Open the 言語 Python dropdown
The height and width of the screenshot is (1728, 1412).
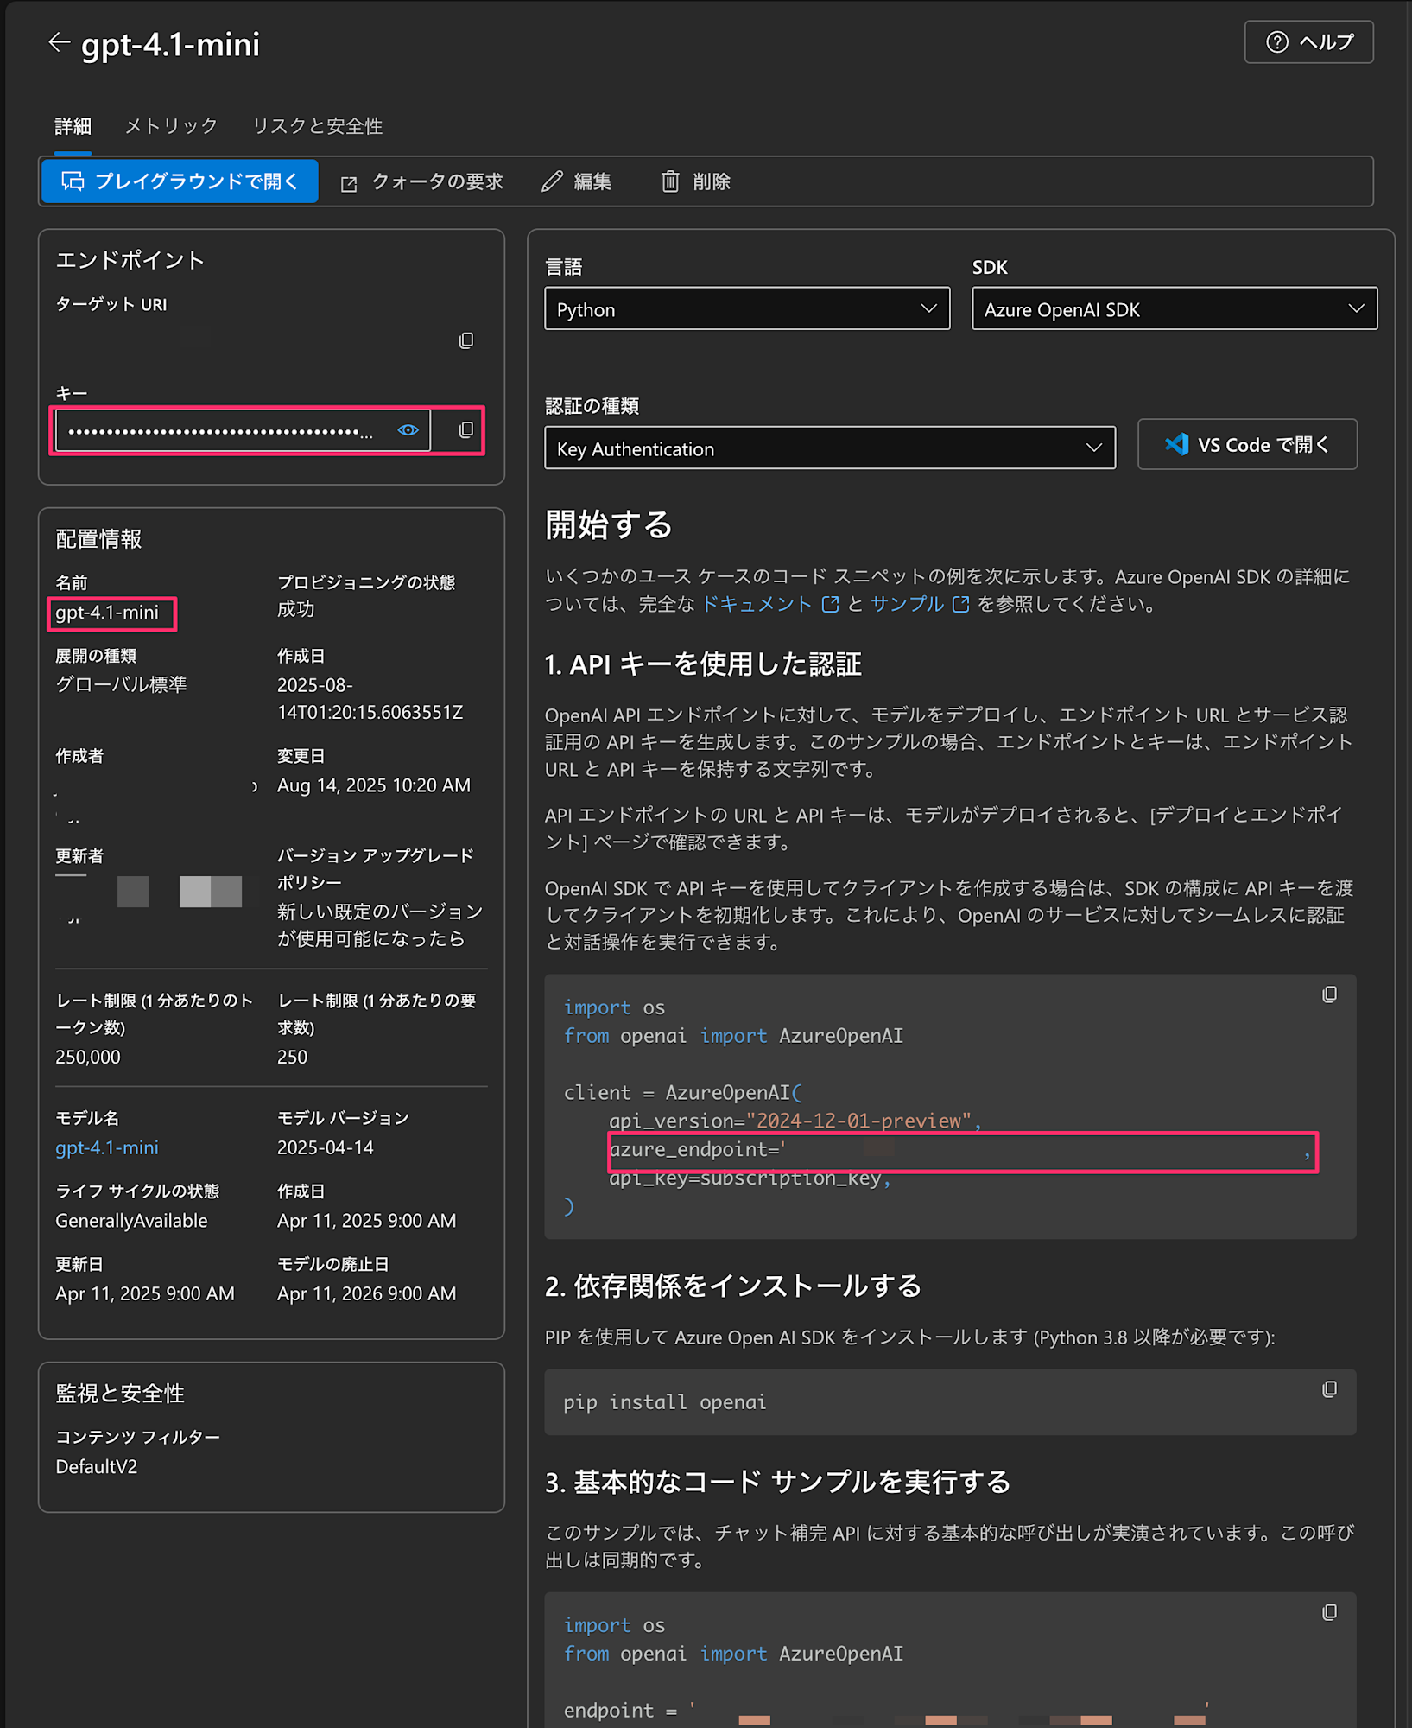747,309
